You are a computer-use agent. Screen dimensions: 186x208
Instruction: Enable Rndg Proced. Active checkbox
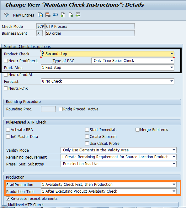pyautogui.click(x=61, y=109)
